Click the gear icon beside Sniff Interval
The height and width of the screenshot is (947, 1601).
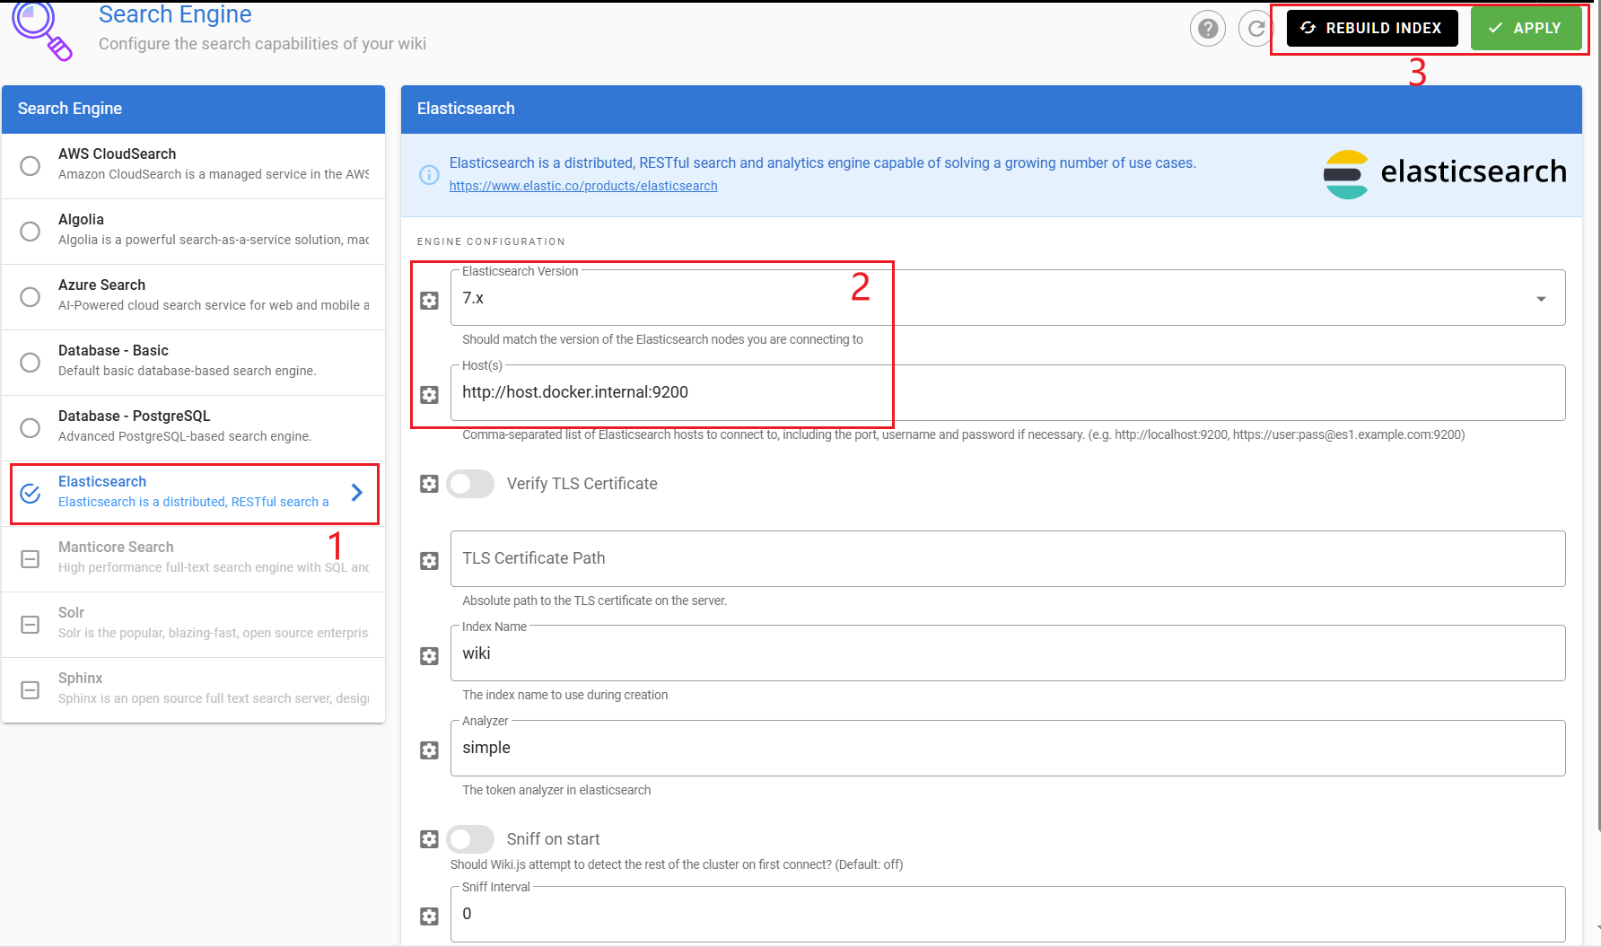429,916
